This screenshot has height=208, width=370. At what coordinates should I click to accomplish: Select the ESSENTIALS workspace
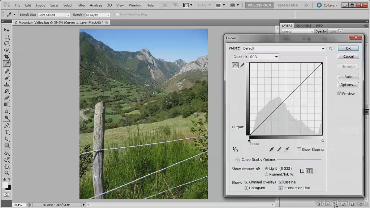[288, 5]
